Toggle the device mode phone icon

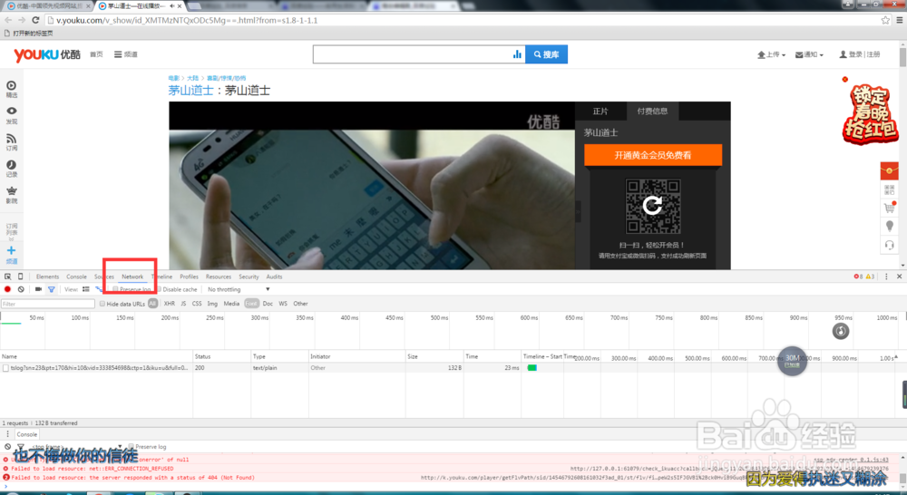pyautogui.click(x=20, y=277)
